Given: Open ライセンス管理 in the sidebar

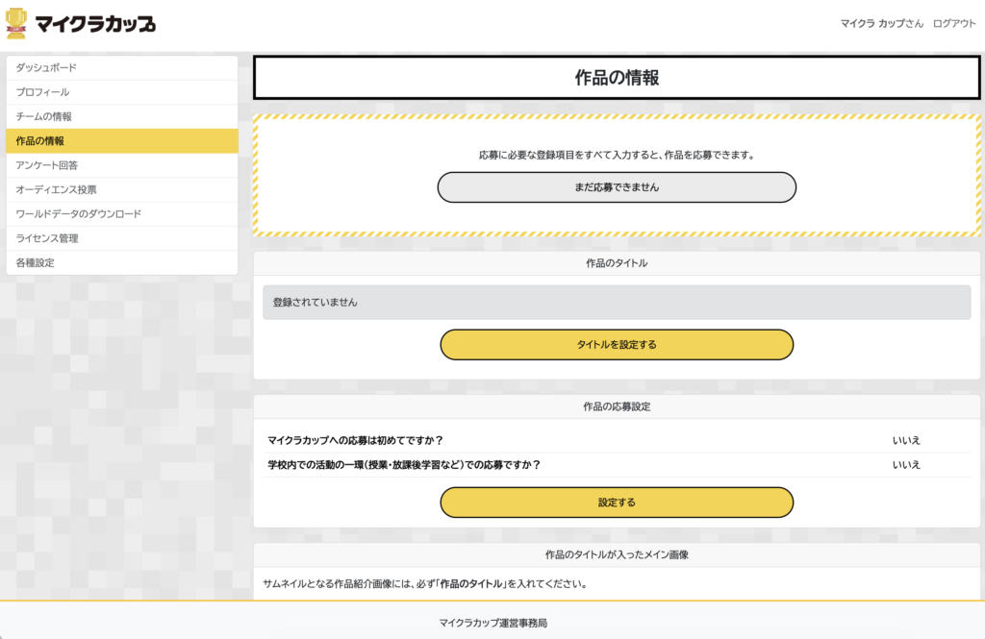Looking at the screenshot, I should click(x=122, y=238).
